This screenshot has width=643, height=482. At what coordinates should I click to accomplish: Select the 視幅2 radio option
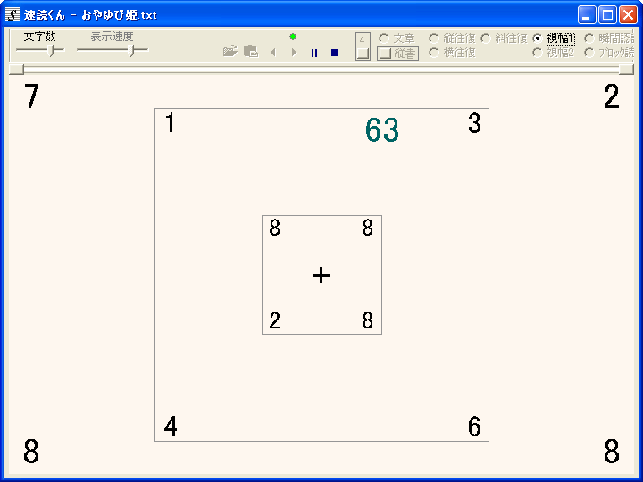tap(554, 53)
